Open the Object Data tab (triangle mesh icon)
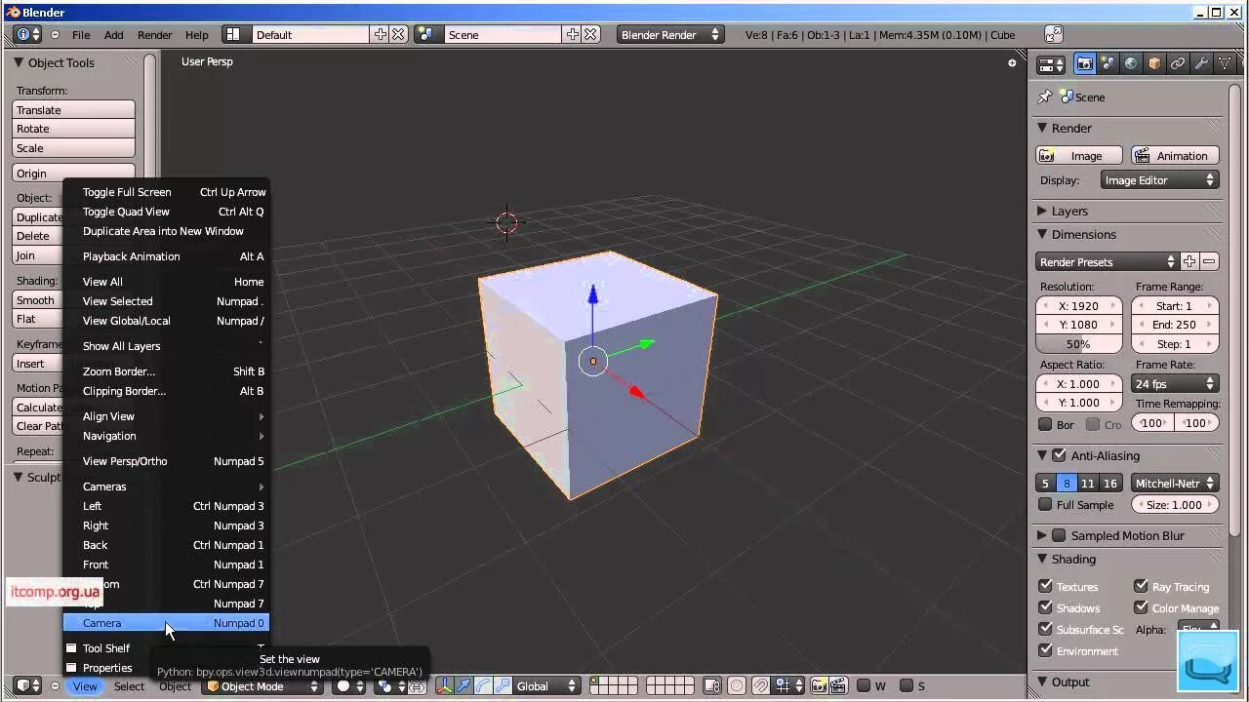This screenshot has height=702, width=1249. 1225,63
